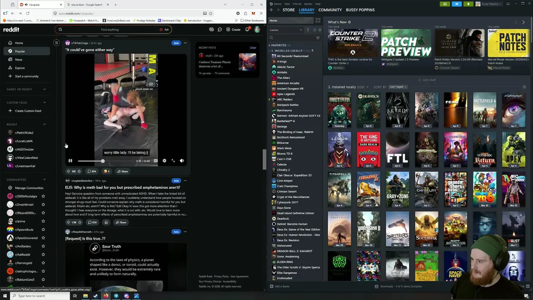Click award icon on explainlikeimfive post

tap(106, 222)
